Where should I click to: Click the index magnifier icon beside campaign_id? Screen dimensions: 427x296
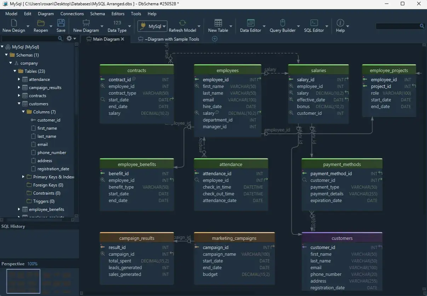click(103, 254)
